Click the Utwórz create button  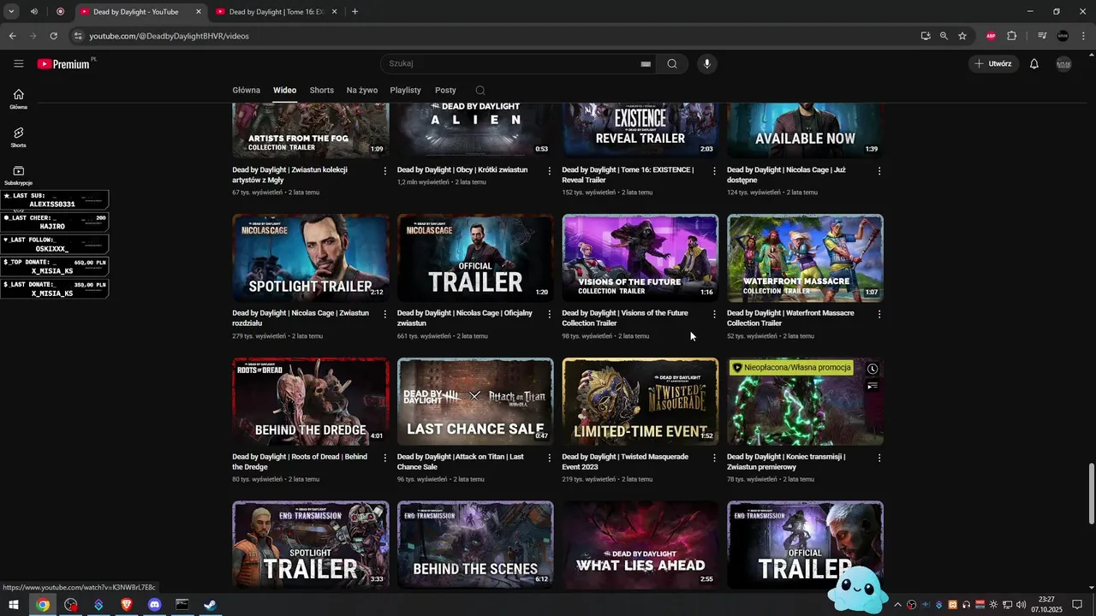tap(993, 63)
